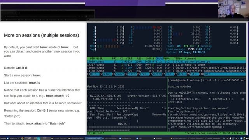Click 'Ctrl-B $' rename shortcut text

[x=42, y=110]
